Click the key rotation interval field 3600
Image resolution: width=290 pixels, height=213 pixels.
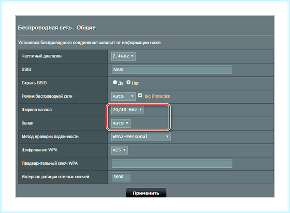click(121, 177)
